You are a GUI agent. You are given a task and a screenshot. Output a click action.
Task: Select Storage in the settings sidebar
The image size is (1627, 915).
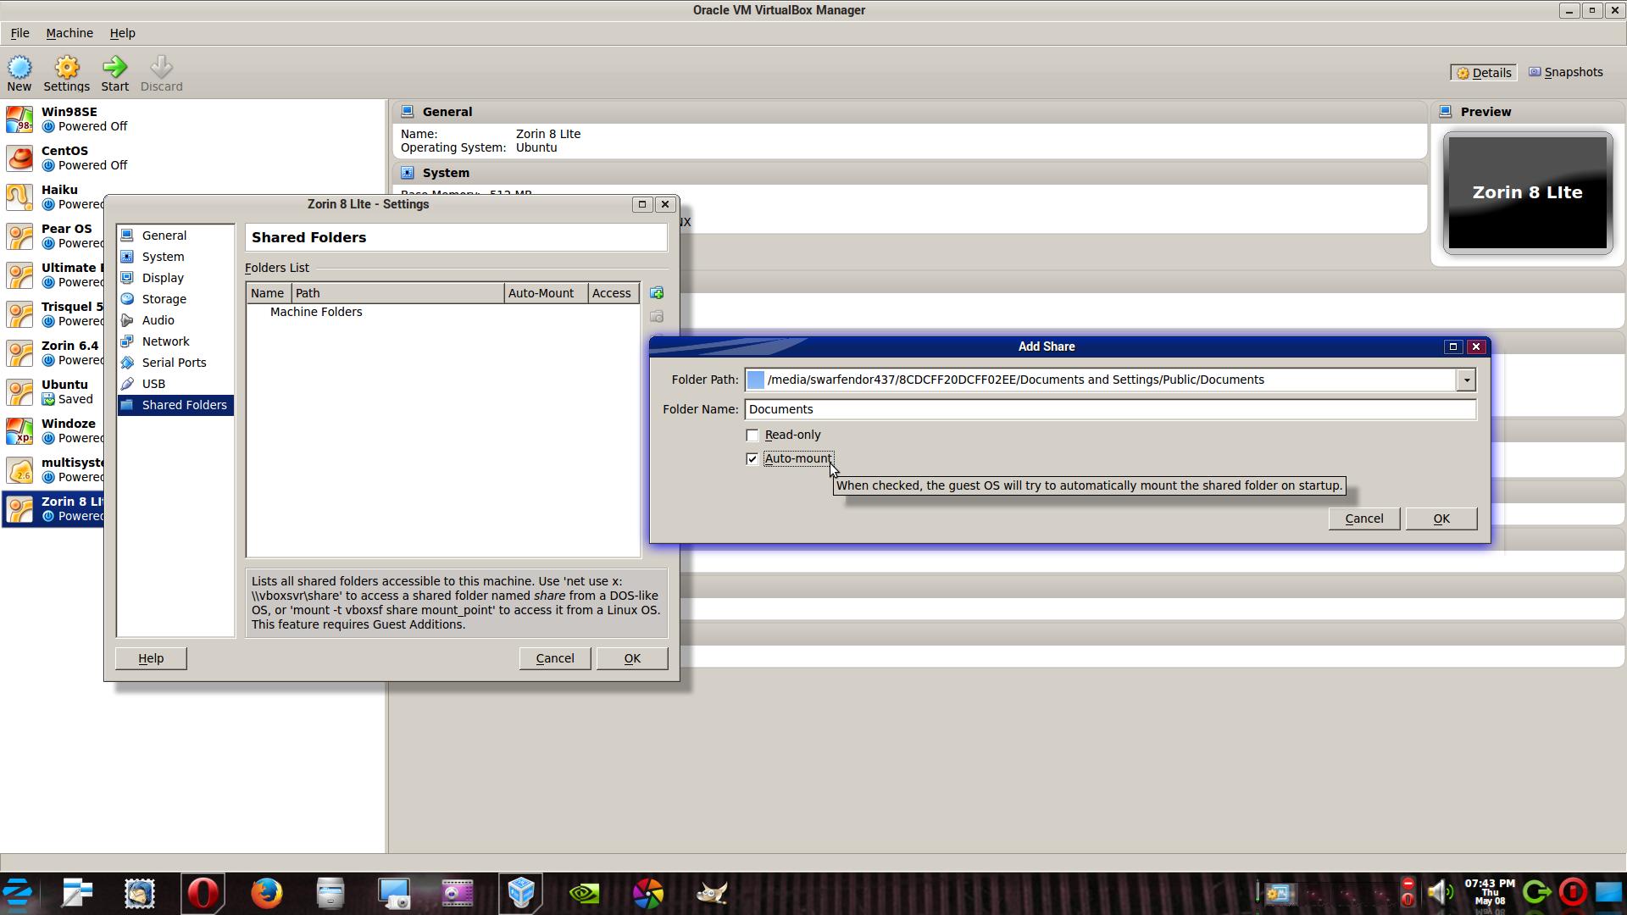pyautogui.click(x=164, y=299)
